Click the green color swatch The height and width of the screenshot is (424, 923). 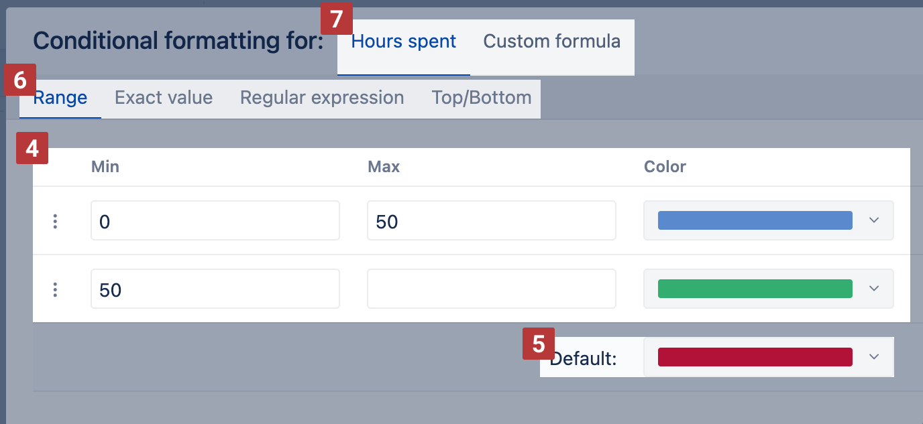click(755, 289)
